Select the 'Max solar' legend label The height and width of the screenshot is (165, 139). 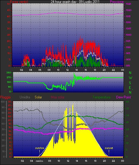pyautogui.click(x=58, y=97)
